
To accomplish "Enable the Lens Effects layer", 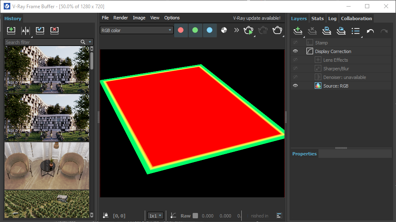I will 295,60.
